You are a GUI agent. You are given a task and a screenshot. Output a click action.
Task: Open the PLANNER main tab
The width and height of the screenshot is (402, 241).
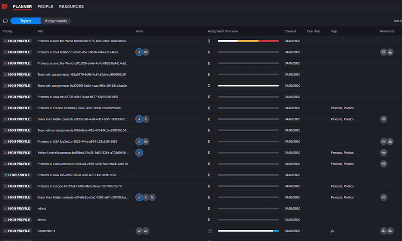[x=22, y=7]
